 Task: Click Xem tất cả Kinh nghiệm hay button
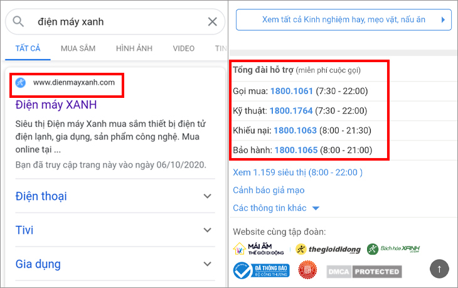(344, 19)
